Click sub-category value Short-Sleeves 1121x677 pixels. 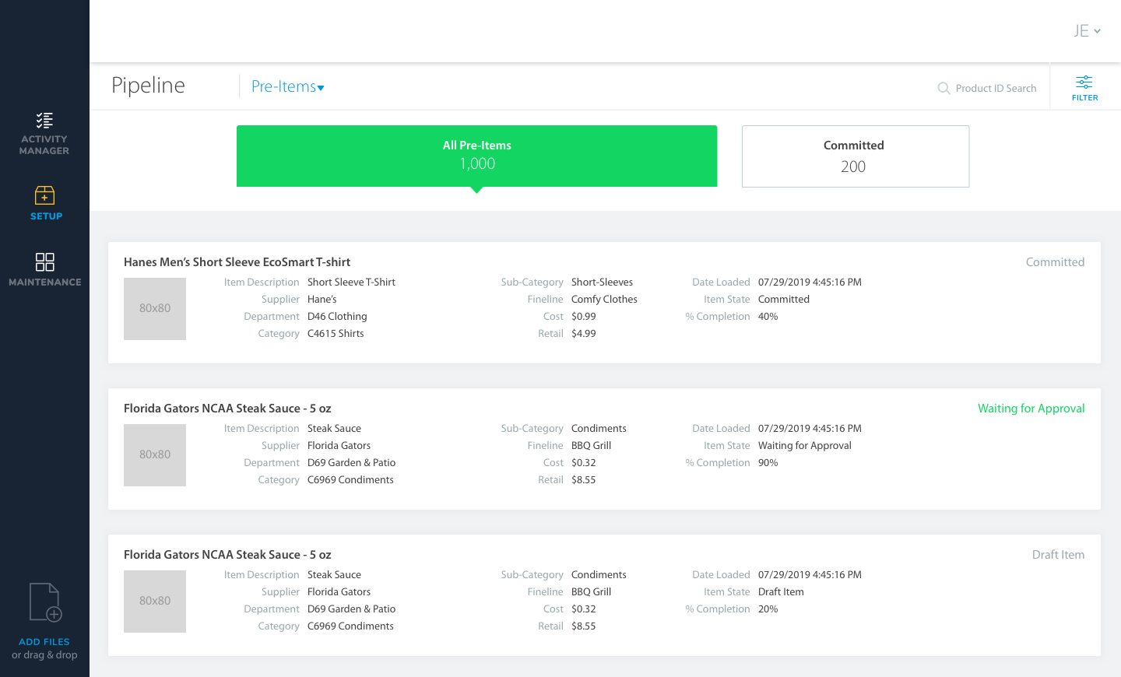point(602,282)
